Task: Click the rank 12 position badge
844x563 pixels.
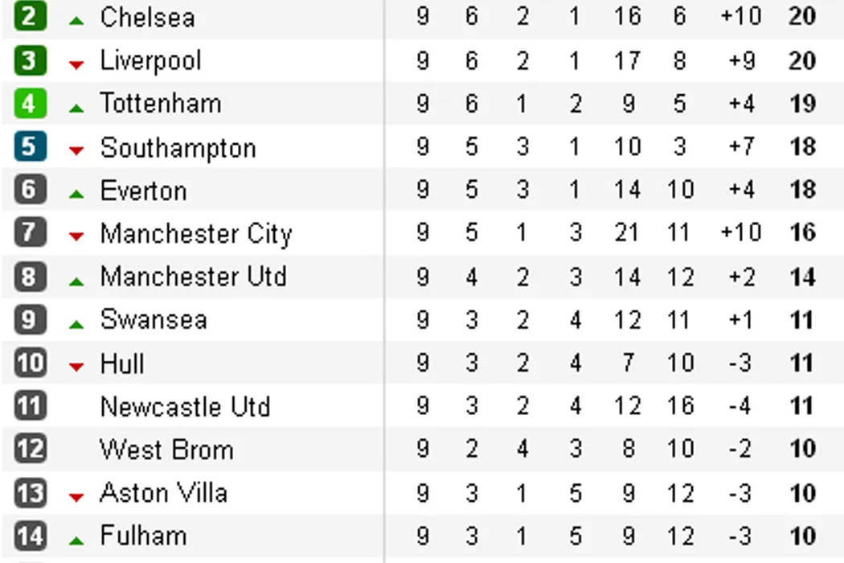Action: click(30, 449)
